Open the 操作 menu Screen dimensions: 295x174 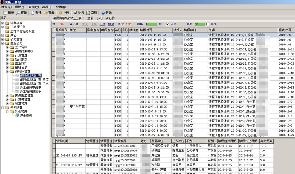pyautogui.click(x=6, y=7)
